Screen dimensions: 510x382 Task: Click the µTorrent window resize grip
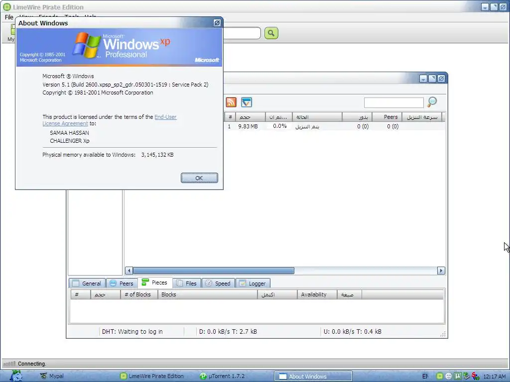tap(443, 334)
